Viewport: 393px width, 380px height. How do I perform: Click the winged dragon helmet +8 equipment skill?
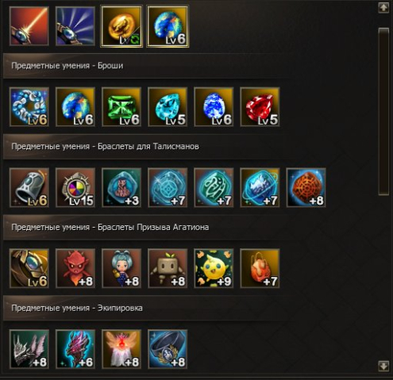(x=29, y=349)
